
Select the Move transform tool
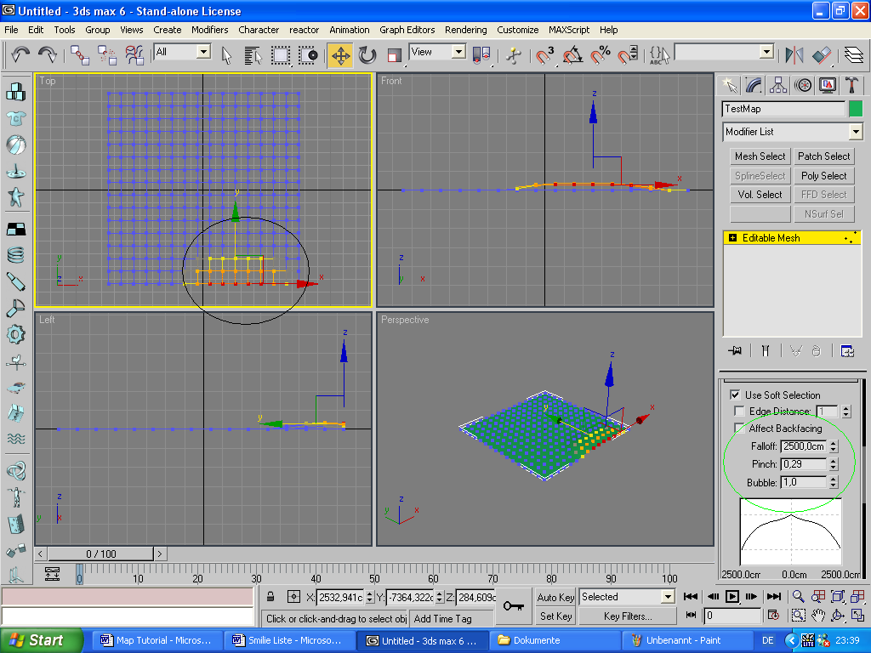pyautogui.click(x=340, y=55)
